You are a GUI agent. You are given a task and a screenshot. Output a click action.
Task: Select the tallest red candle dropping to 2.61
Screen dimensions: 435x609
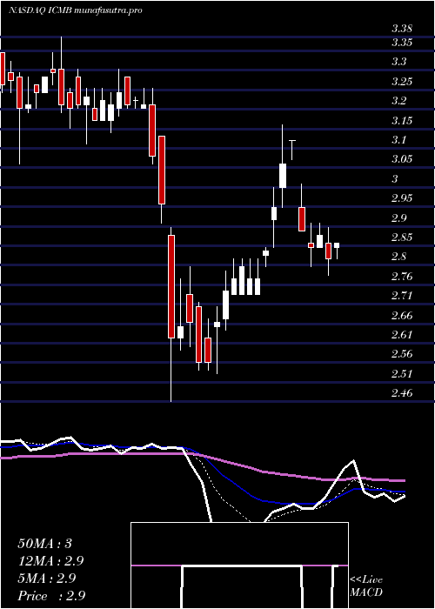pyautogui.click(x=171, y=286)
